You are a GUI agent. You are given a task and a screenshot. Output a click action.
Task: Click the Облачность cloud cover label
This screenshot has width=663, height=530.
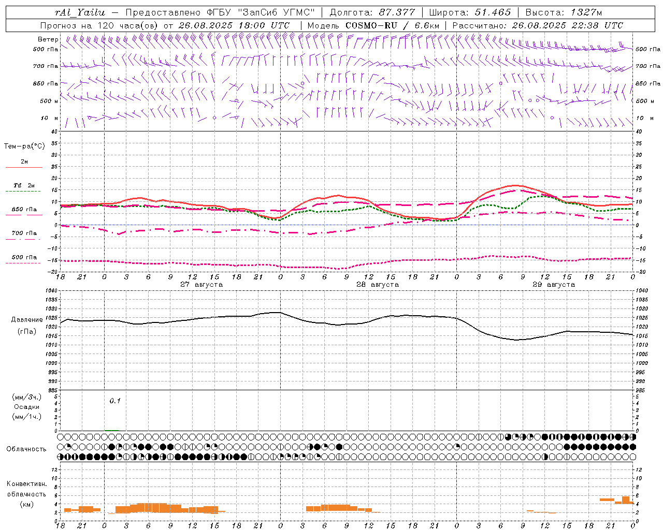(x=26, y=449)
